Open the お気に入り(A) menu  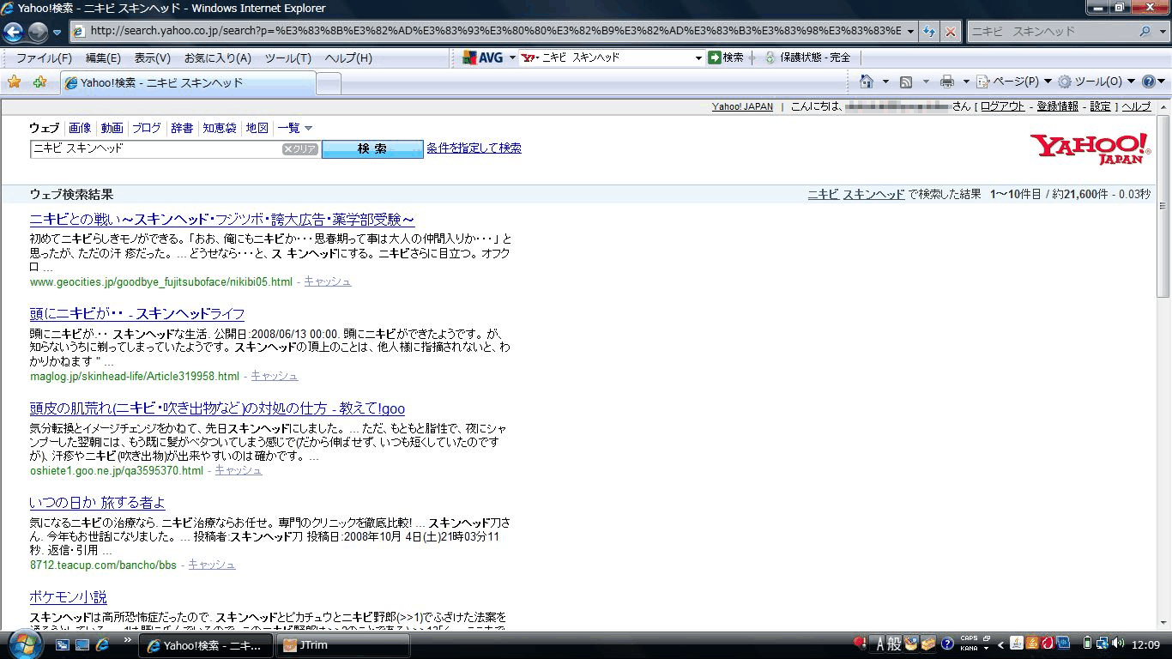(217, 57)
